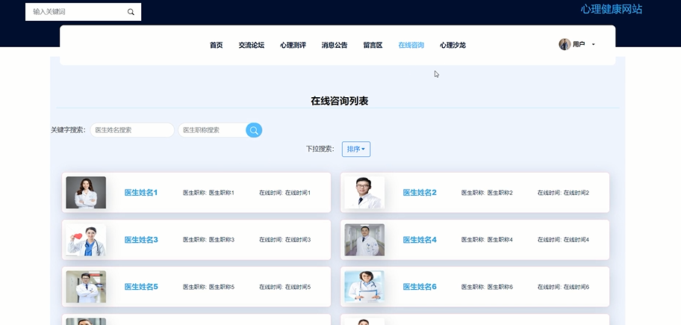681x325 pixels.
Task: Click the 关键字搜索 label
Action: [x=68, y=130]
